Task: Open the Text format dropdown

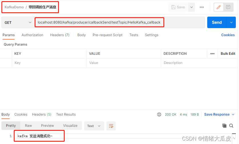Action: click(94, 126)
